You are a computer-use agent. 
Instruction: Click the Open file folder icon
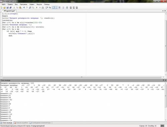(4, 8)
